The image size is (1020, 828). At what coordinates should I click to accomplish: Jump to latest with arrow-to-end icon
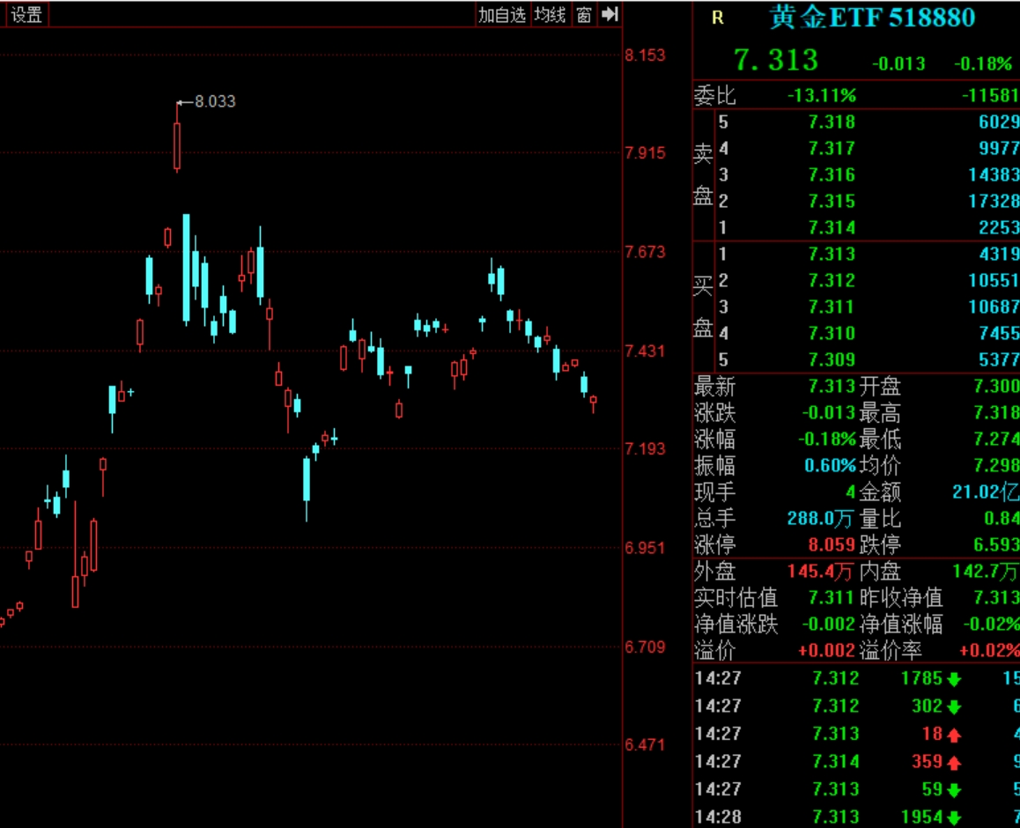click(610, 14)
